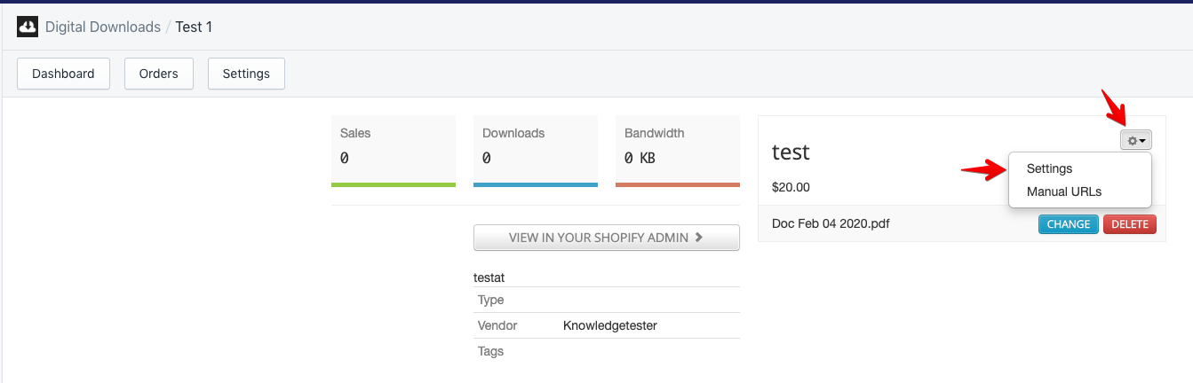The width and height of the screenshot is (1193, 383).
Task: Click View in Your Shopify Admin button
Action: [606, 238]
